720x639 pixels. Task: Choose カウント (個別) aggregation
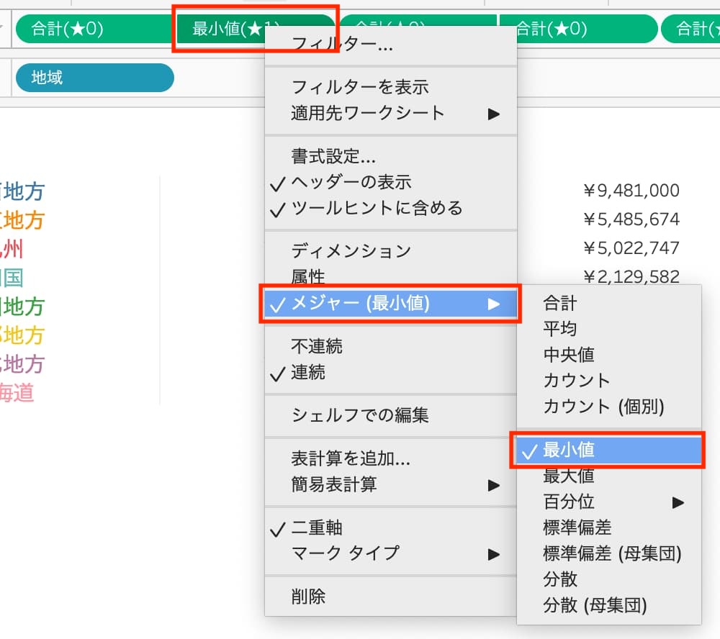point(603,407)
